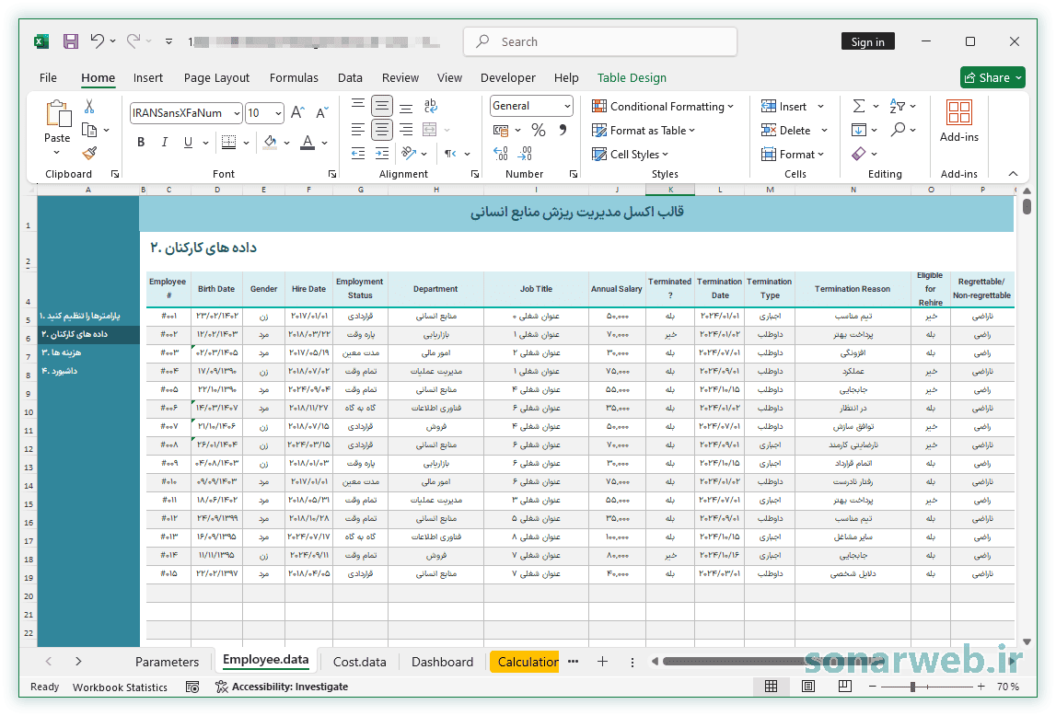
Task: Open the Fill down tool
Action: [859, 129]
